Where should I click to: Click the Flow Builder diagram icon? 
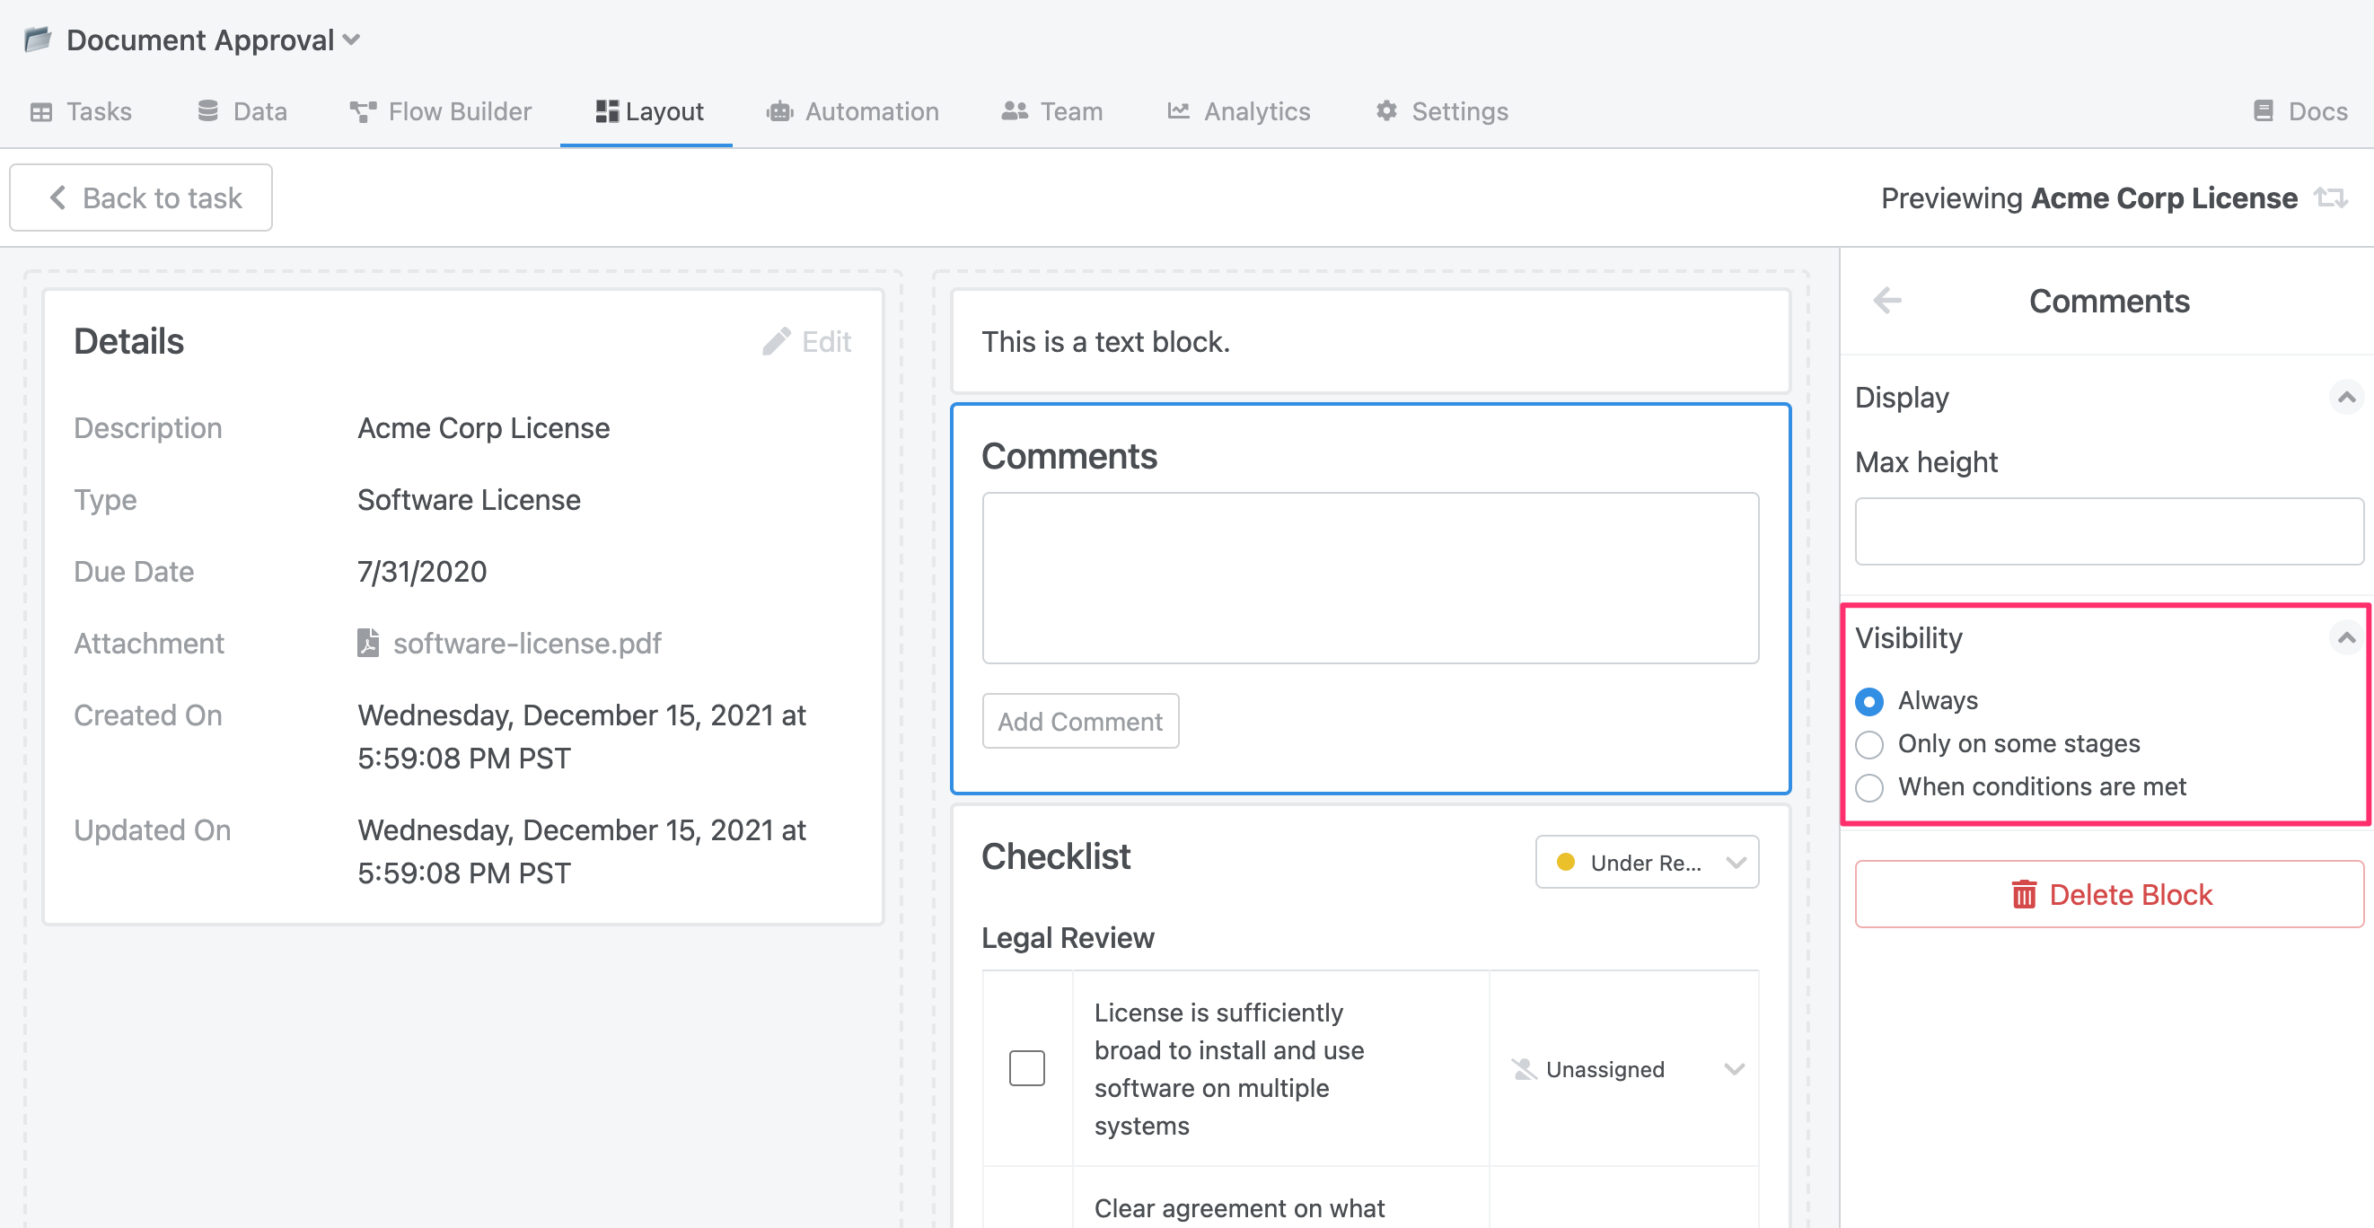coord(363,111)
